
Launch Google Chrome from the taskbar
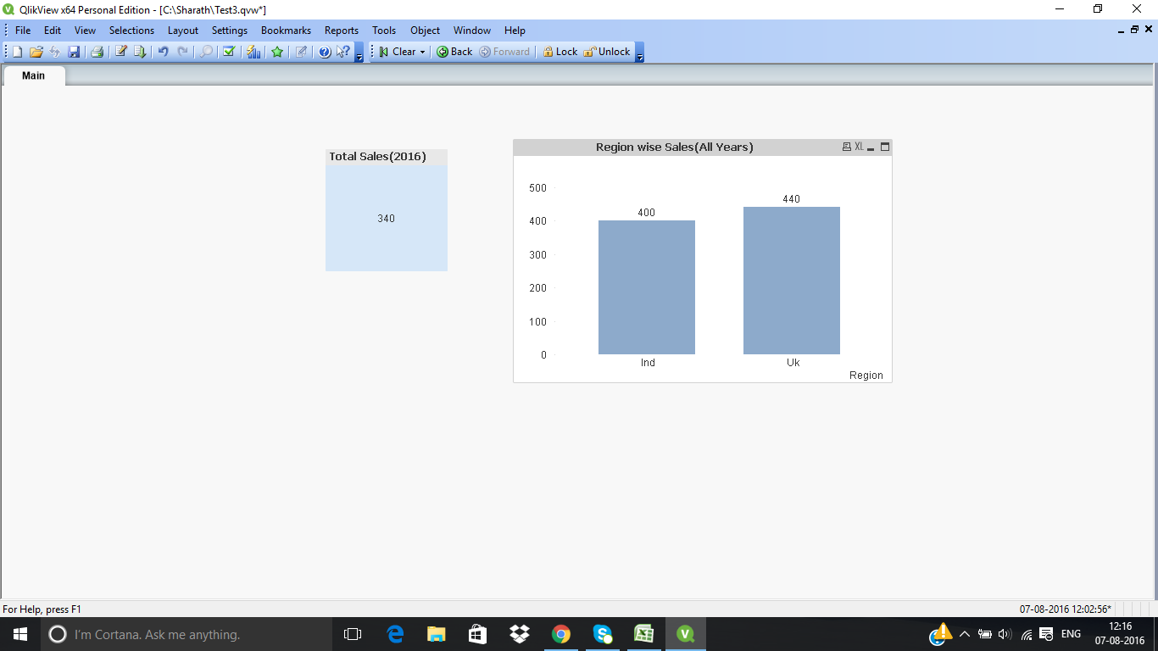click(561, 634)
